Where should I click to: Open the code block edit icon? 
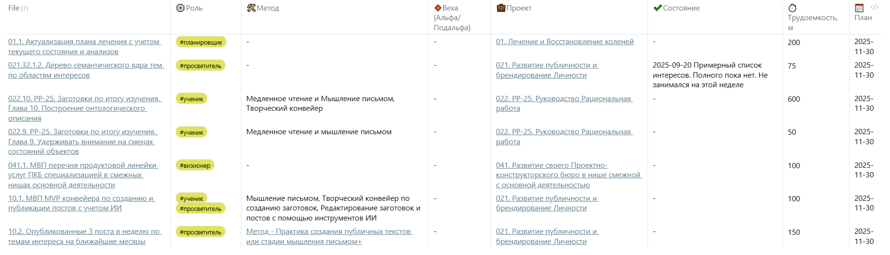click(875, 7)
